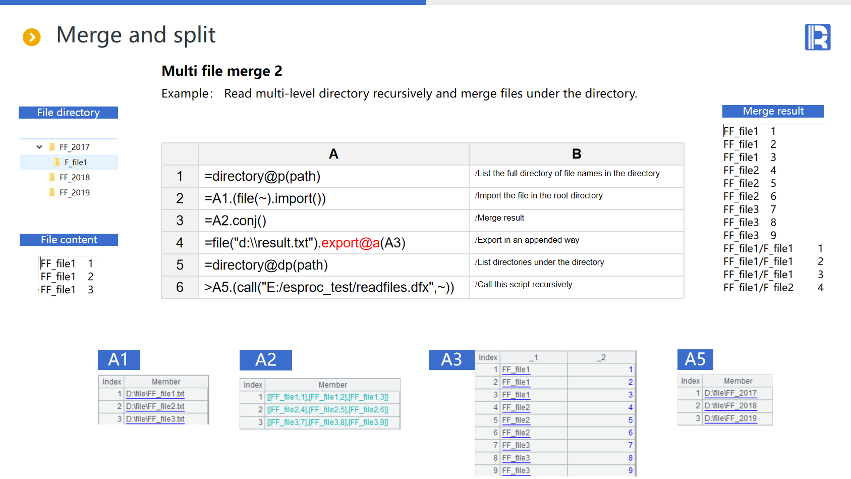Open D:\file\FF_2018 link in A5 table

(x=730, y=406)
